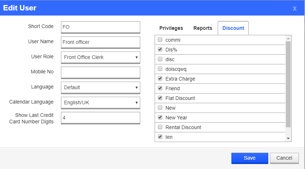Click the doiscqwq label text
Viewport: 305px width, 169px height.
coord(176,69)
